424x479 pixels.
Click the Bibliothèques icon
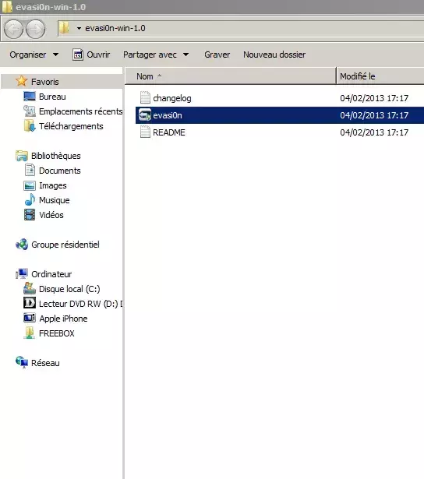pyautogui.click(x=22, y=156)
